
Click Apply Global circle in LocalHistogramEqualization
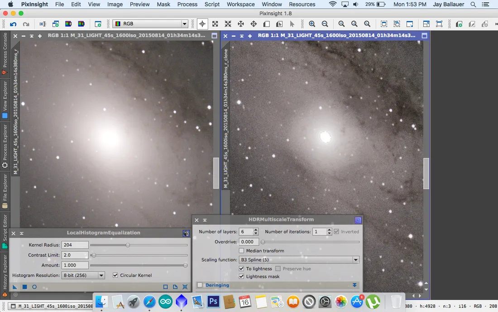(34, 287)
